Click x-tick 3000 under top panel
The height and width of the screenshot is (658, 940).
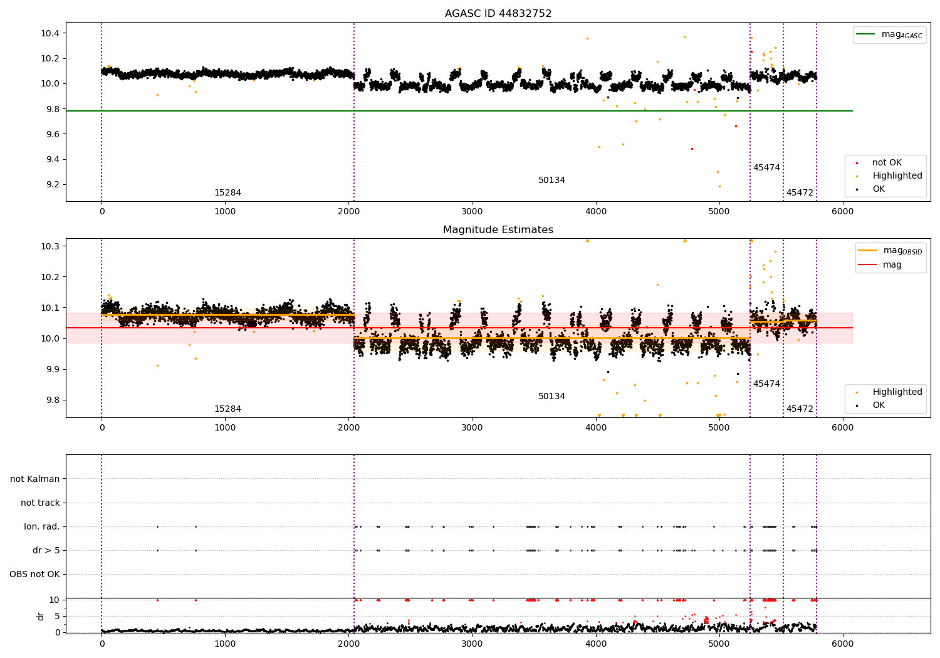click(x=472, y=211)
